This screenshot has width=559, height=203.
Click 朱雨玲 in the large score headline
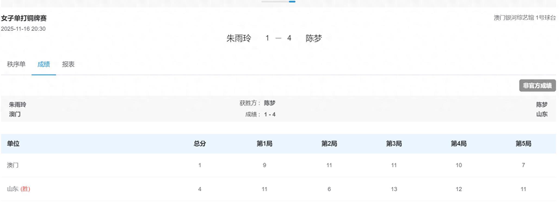[x=239, y=38]
